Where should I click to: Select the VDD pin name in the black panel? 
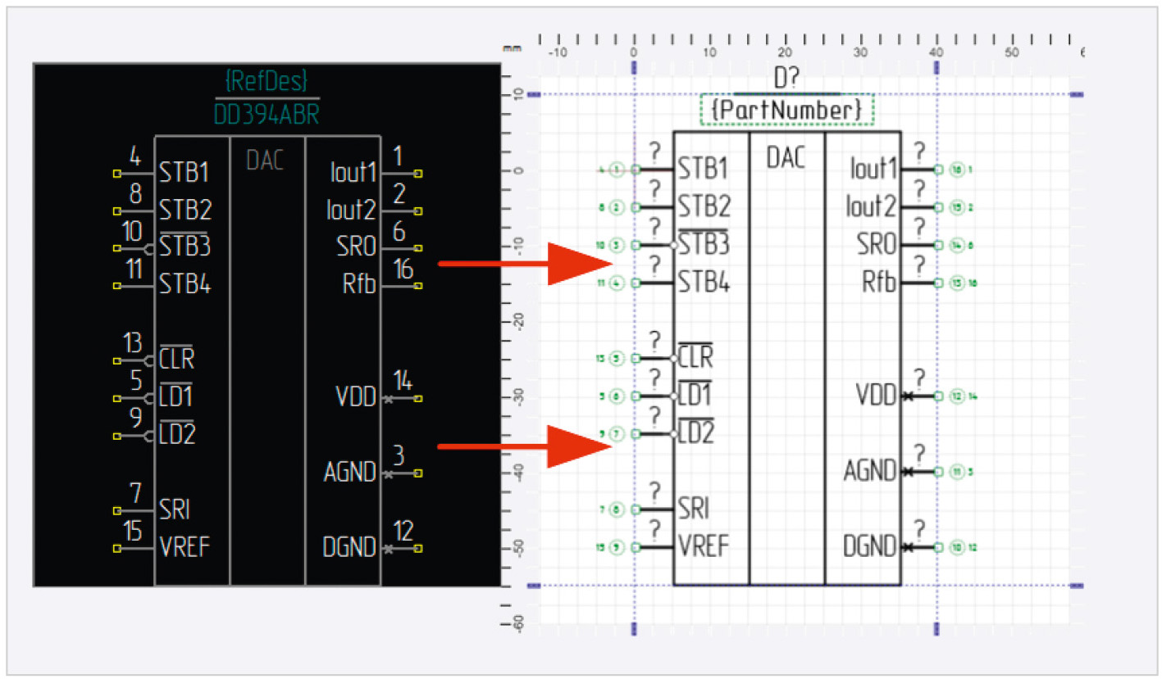click(357, 399)
